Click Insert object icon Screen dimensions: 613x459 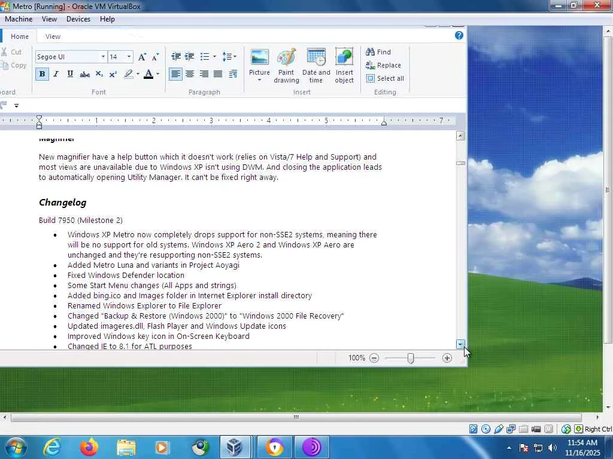(344, 66)
